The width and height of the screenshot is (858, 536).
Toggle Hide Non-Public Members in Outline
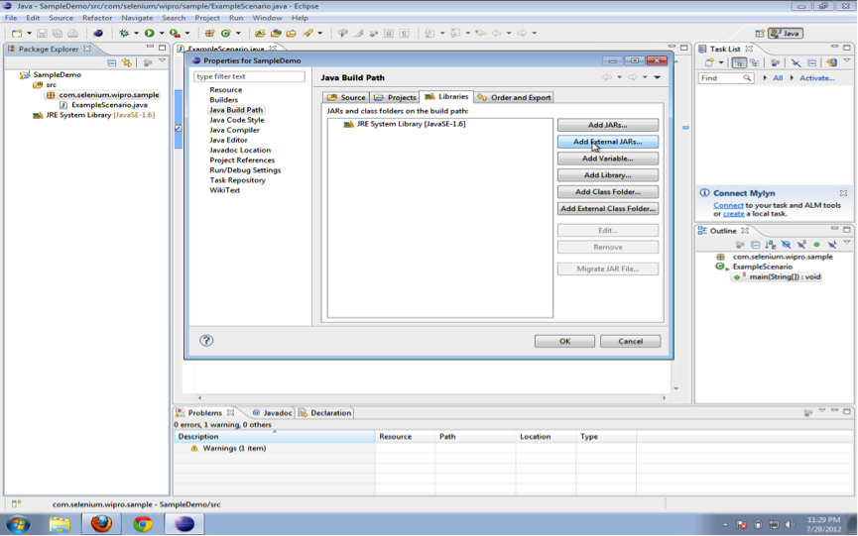(x=816, y=245)
